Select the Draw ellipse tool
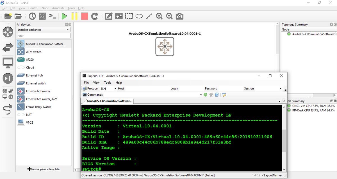The width and height of the screenshot is (337, 179). [x=139, y=16]
